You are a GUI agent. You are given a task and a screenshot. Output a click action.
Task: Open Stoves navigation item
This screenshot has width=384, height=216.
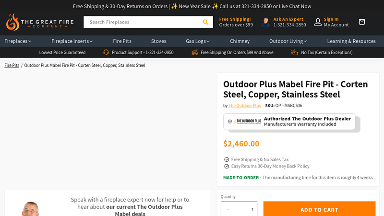pos(159,41)
